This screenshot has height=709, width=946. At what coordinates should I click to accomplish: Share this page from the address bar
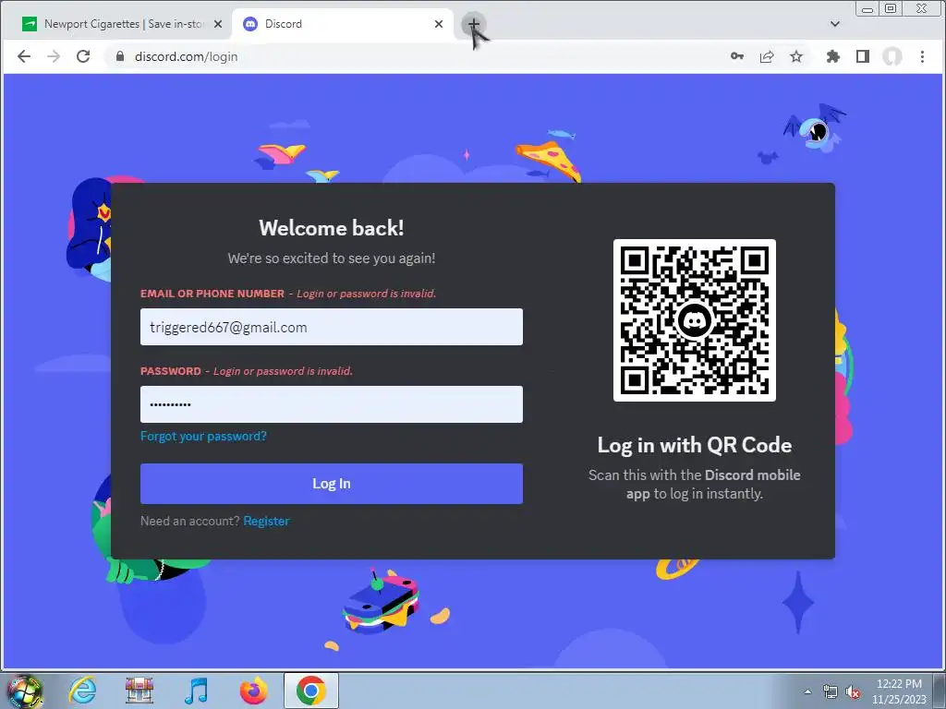coord(767,56)
